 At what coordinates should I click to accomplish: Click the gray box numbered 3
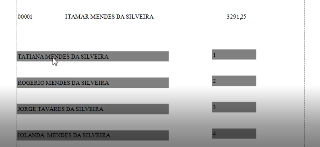point(234,107)
